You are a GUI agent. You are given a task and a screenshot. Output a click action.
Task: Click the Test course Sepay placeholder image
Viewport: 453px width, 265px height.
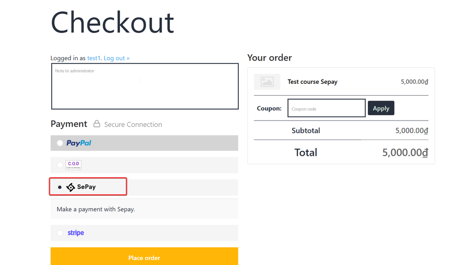click(x=267, y=82)
